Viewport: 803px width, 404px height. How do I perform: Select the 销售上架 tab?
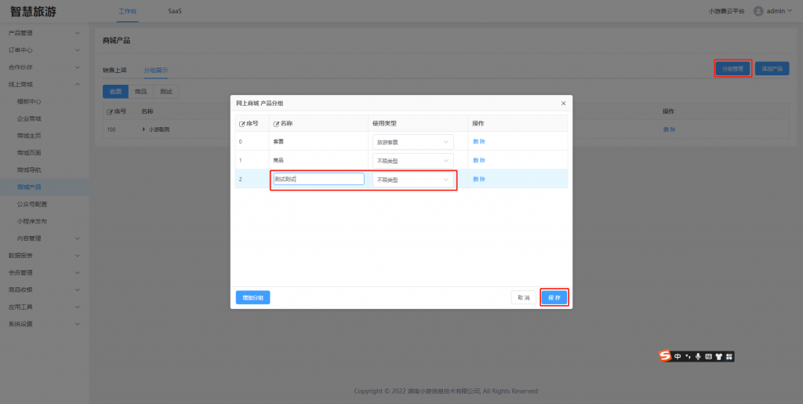[x=114, y=70]
